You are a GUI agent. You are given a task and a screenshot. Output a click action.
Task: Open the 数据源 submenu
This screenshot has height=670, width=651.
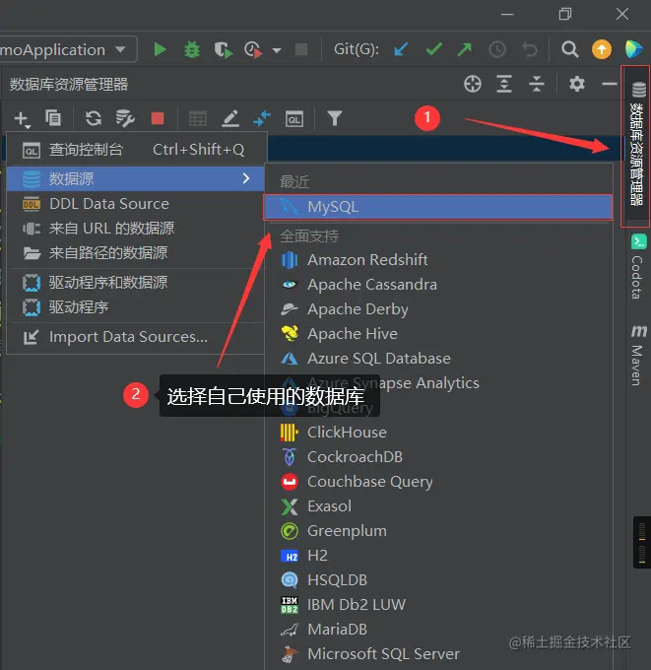coord(136,178)
